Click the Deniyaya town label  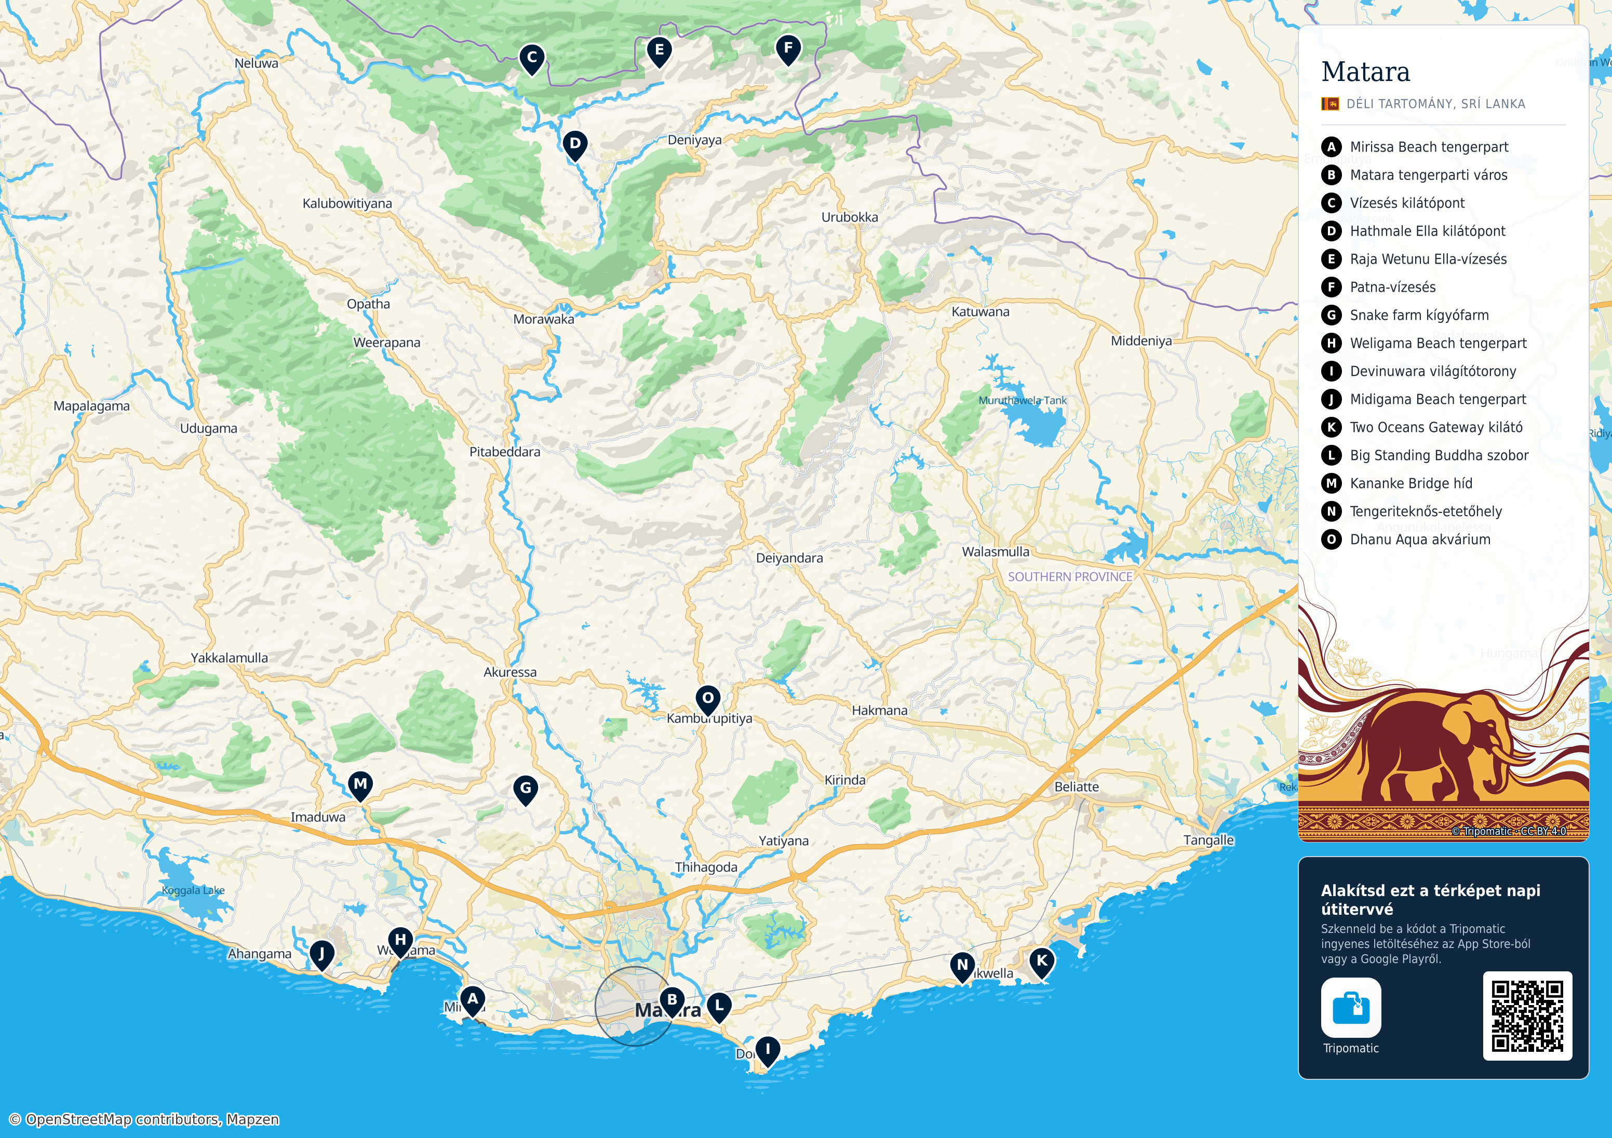[x=694, y=140]
